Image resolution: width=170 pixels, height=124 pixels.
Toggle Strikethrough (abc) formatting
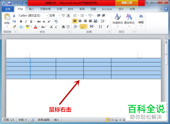(x=39, y=21)
